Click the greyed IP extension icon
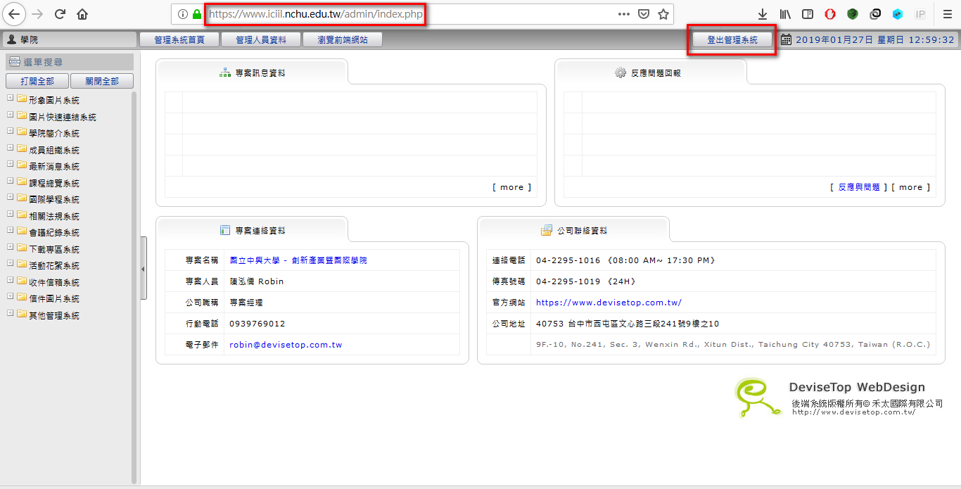The width and height of the screenshot is (961, 489). (920, 14)
